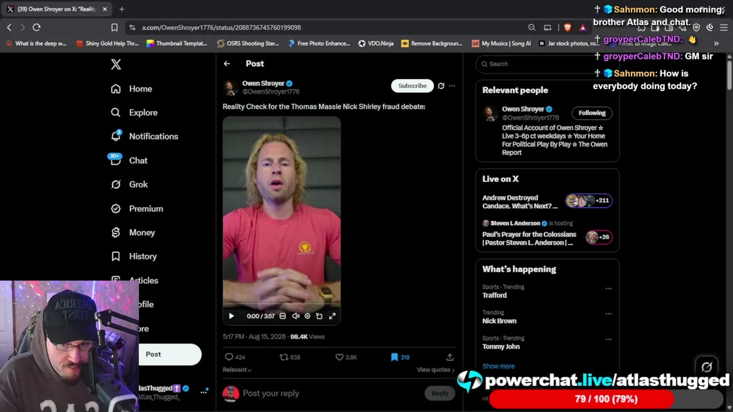Open 'What is the deep w...' bookmark

[x=37, y=43]
